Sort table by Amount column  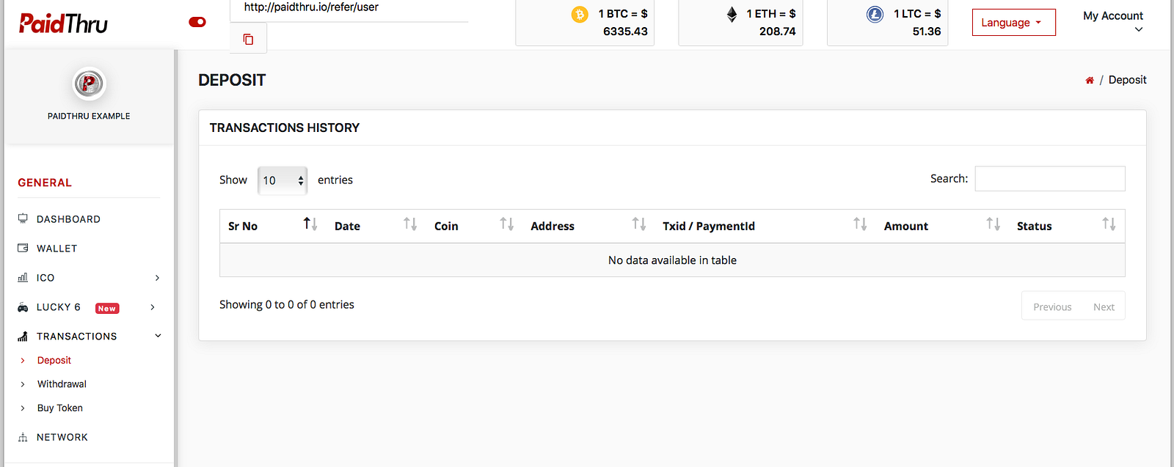coord(943,226)
